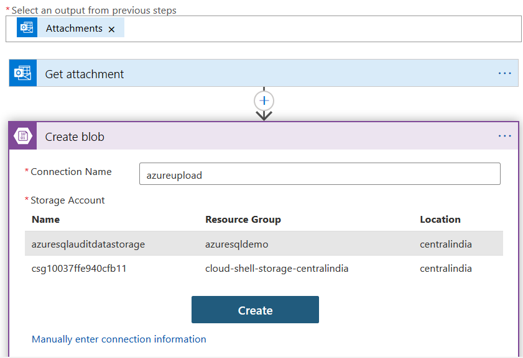Focus the Connection Name input field
The width and height of the screenshot is (523, 358).
tap(320, 174)
